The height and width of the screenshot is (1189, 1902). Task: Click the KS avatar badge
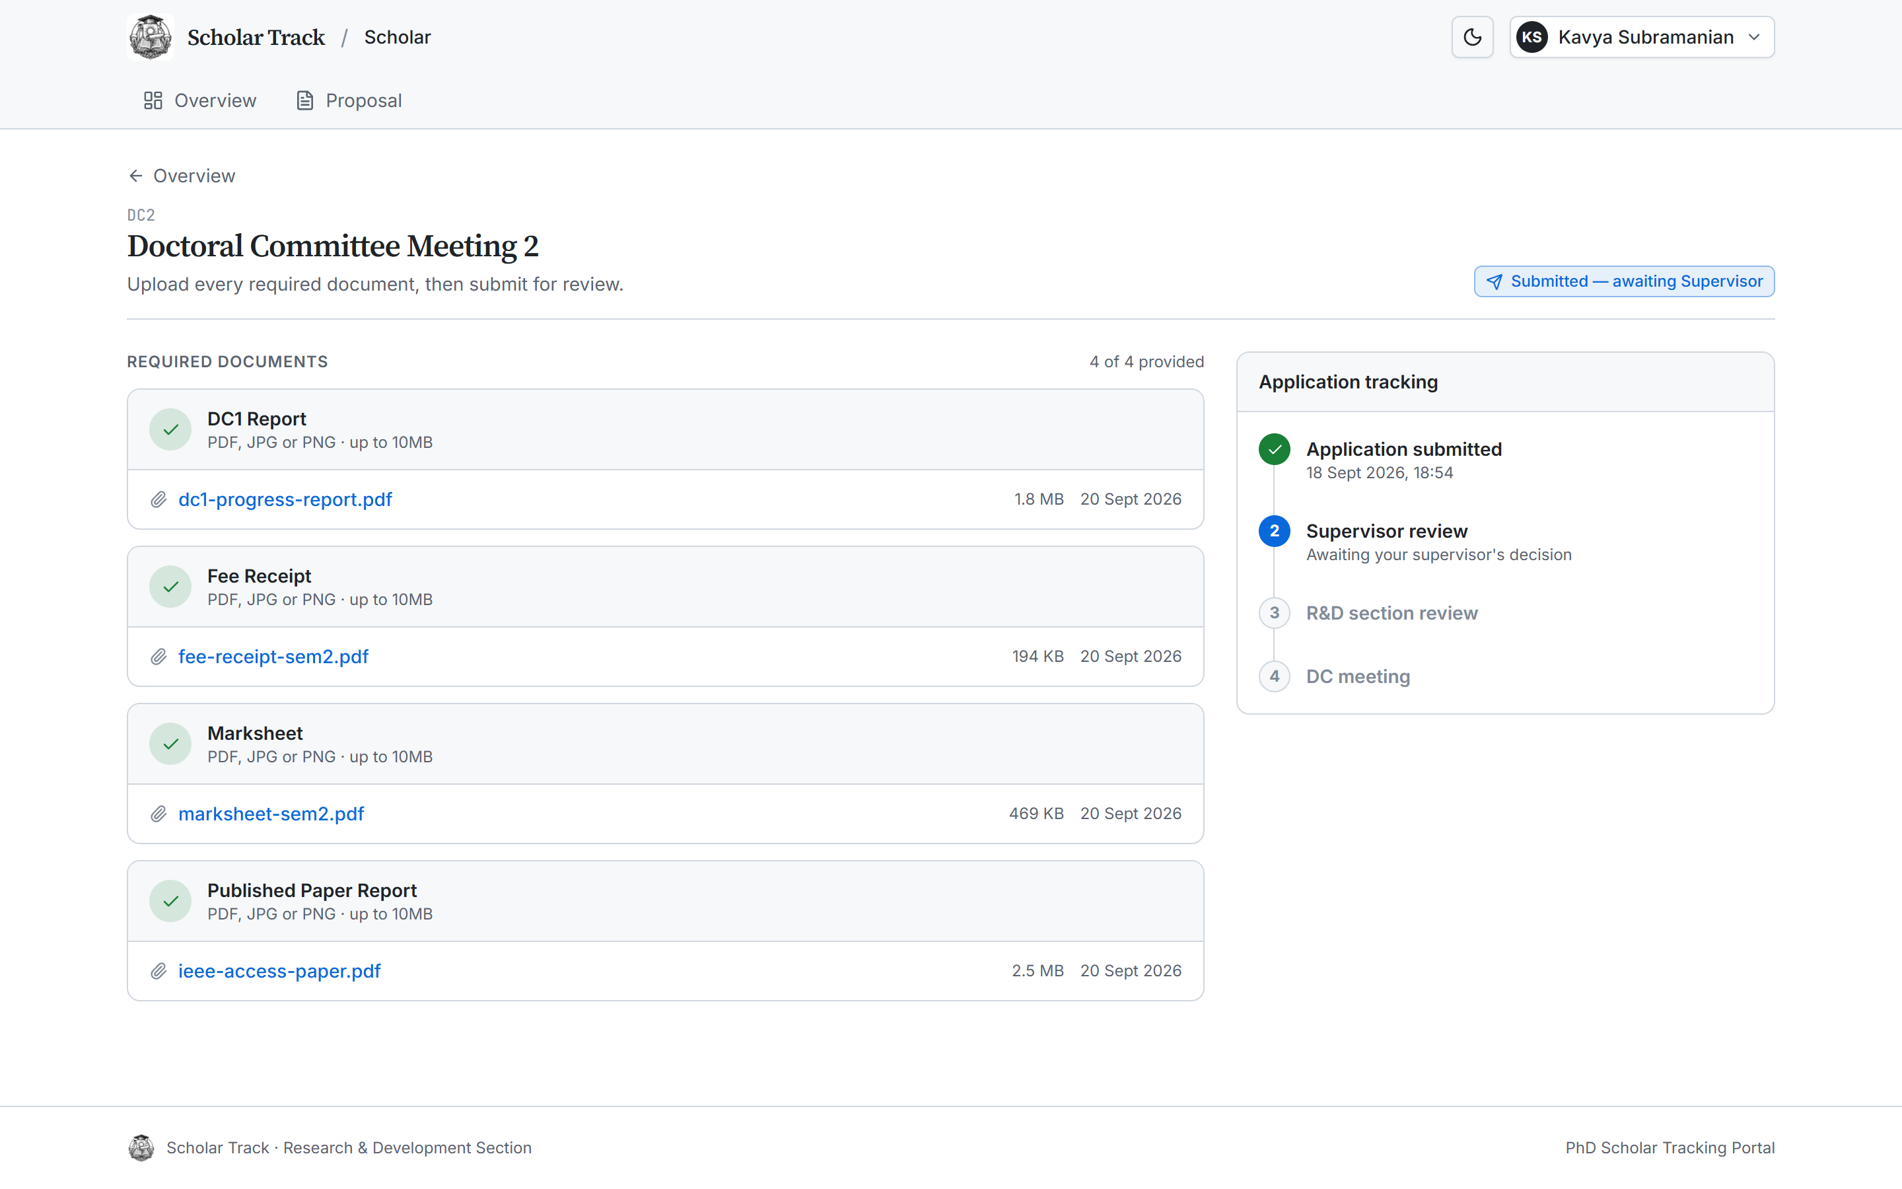point(1532,37)
